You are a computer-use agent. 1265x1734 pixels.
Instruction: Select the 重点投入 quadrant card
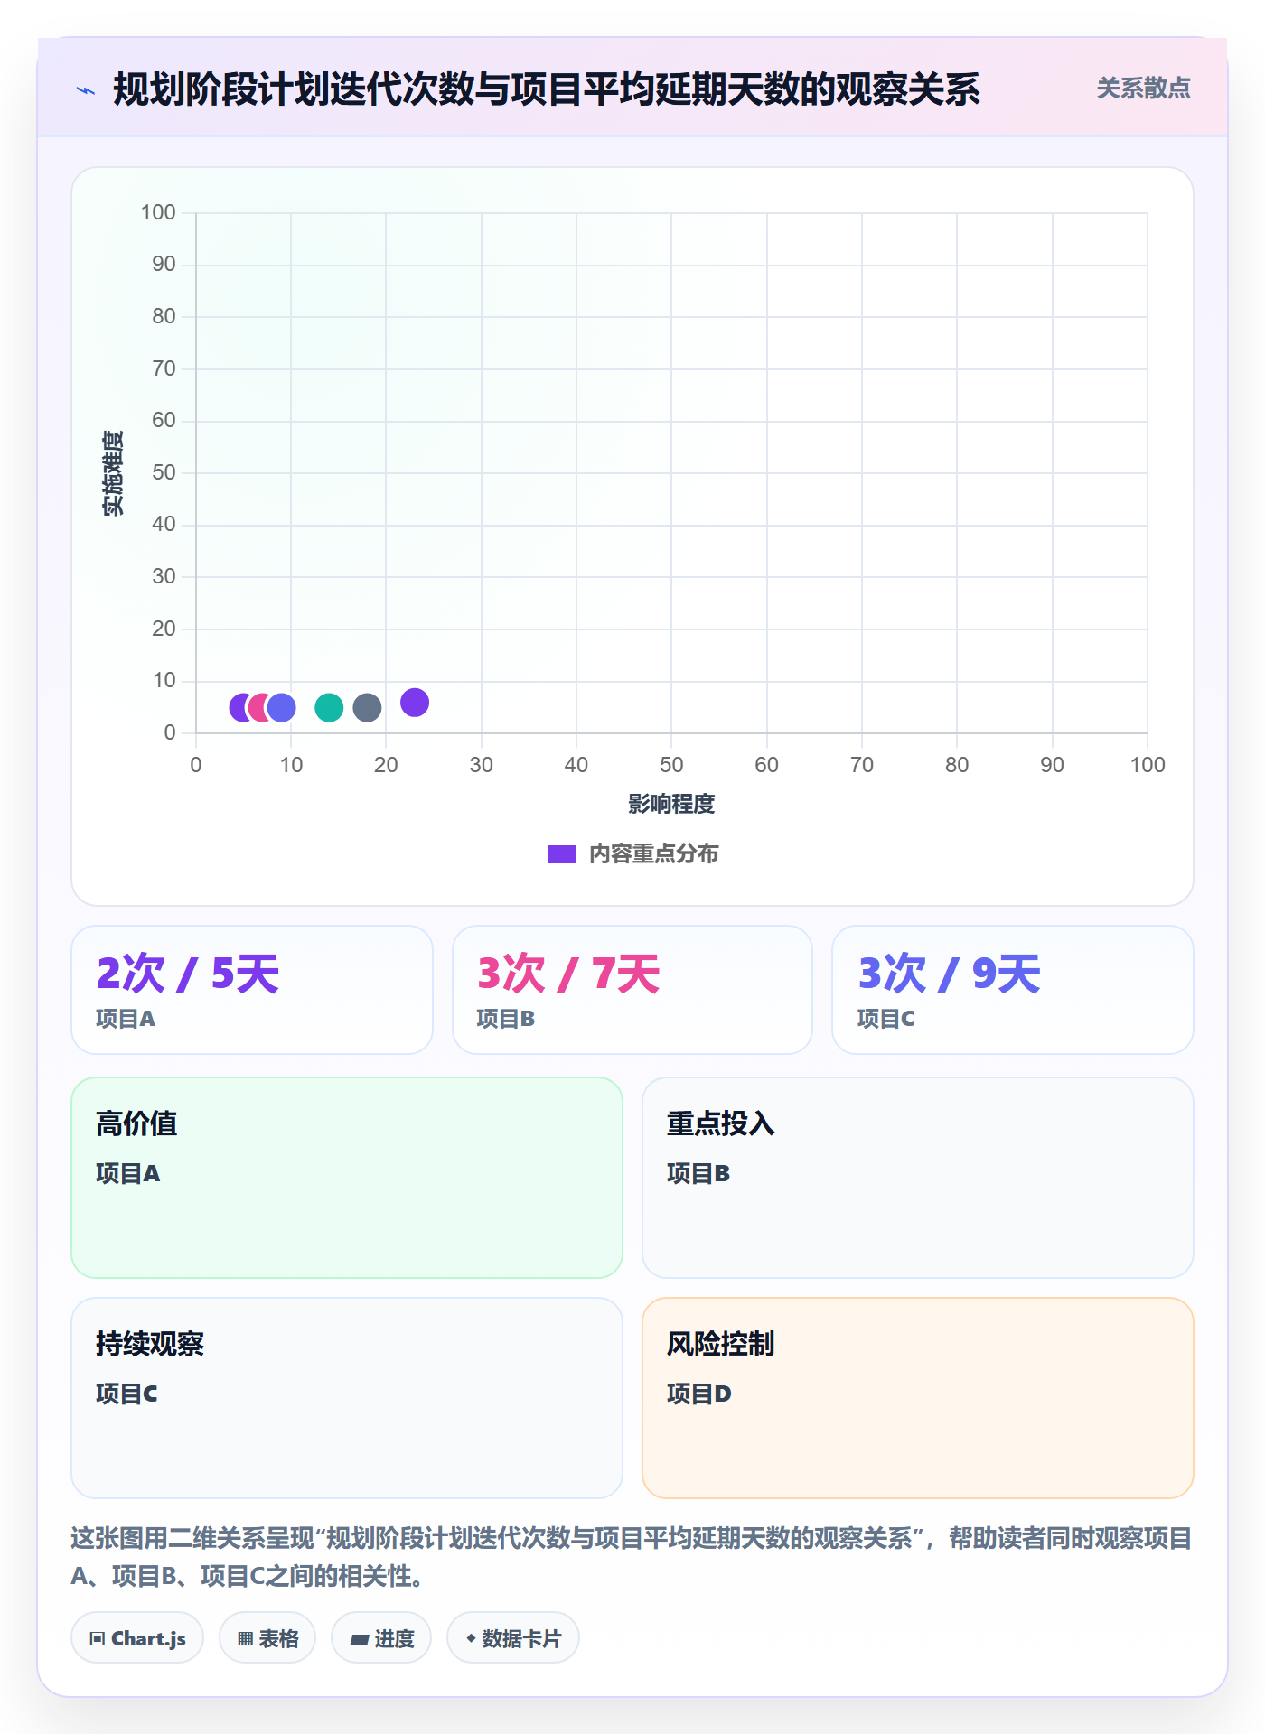click(x=918, y=1178)
